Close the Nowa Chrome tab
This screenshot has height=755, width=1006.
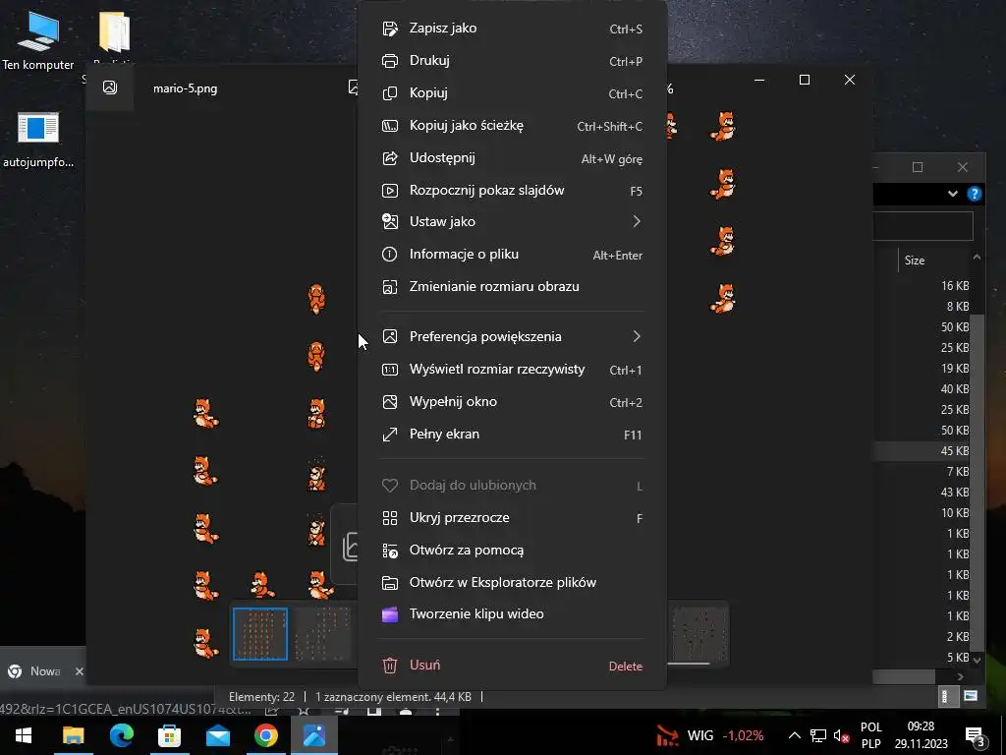[79, 671]
